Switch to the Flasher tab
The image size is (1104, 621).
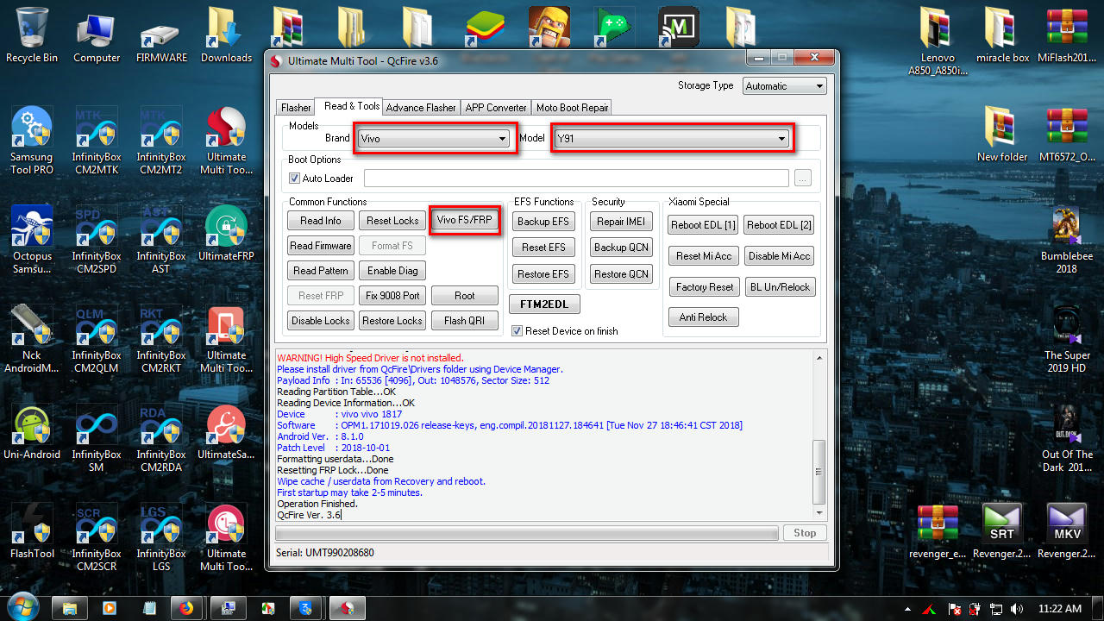point(296,108)
